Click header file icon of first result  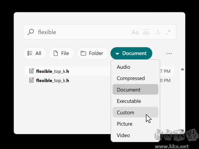32,71
